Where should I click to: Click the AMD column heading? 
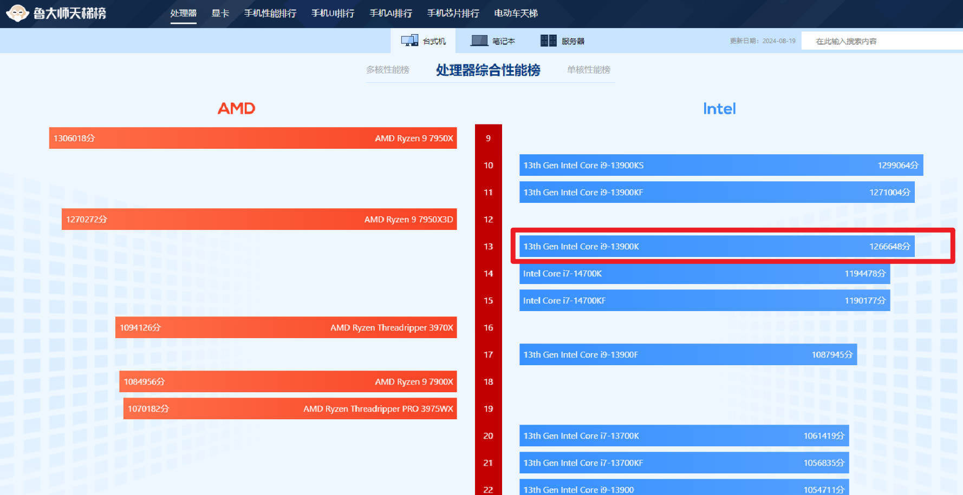coord(236,108)
